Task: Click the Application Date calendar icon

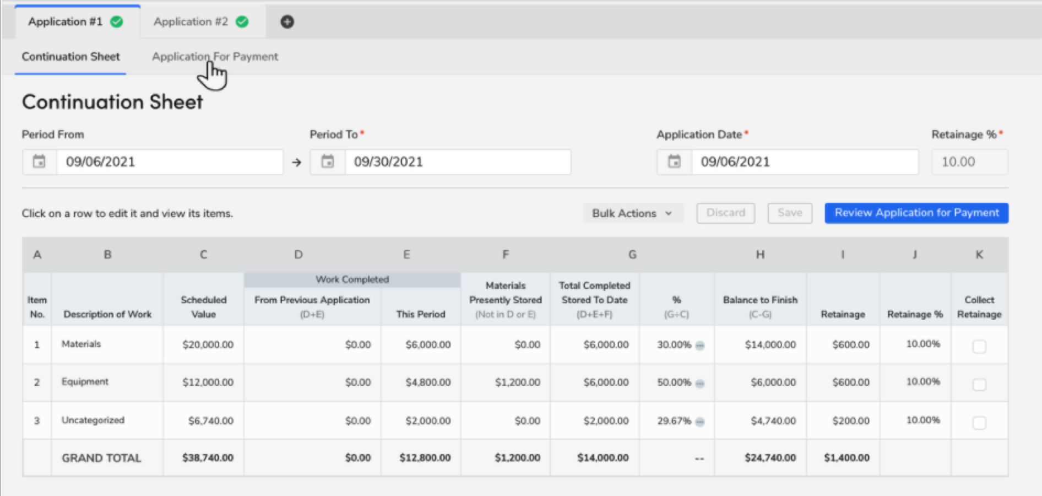Action: [x=674, y=161]
